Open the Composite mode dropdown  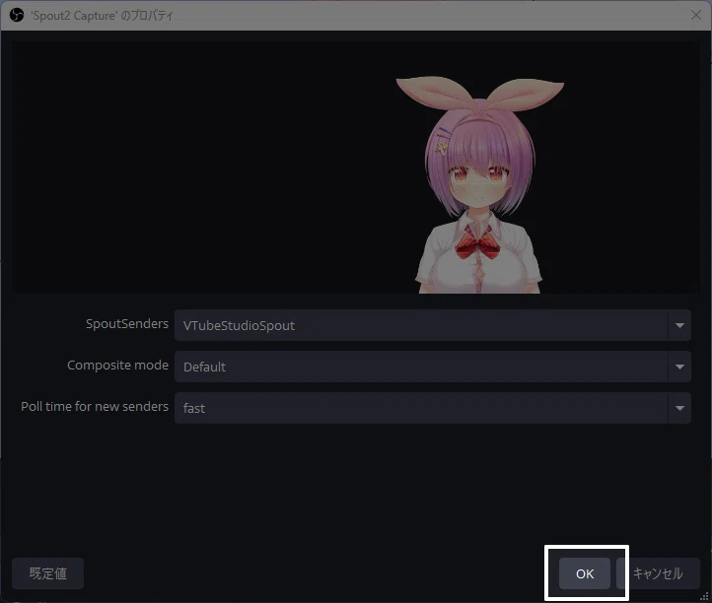[x=433, y=367]
